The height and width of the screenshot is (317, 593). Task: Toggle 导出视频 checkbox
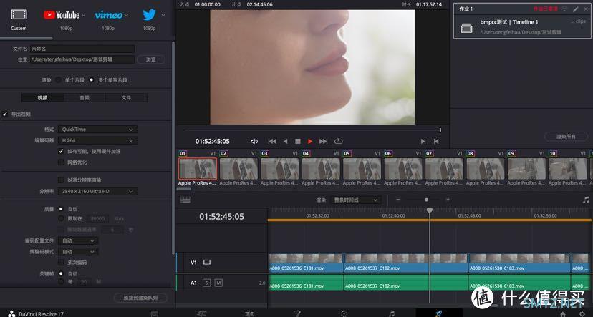click(x=5, y=114)
